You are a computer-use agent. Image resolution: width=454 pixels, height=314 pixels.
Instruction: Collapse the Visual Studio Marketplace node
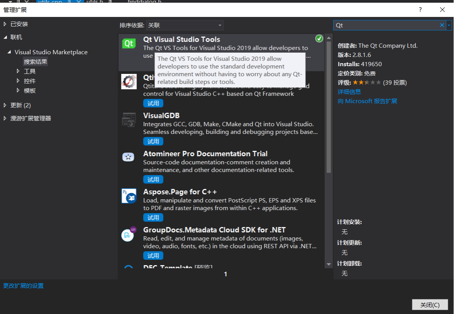[x=9, y=52]
